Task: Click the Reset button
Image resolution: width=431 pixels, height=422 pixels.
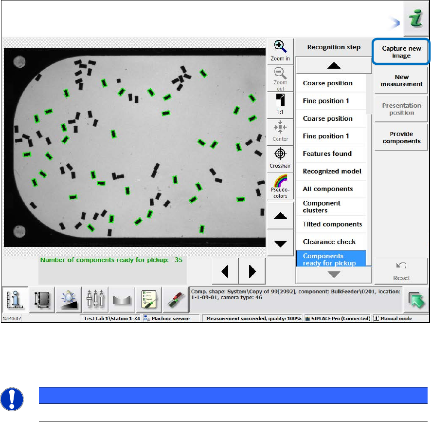Action: [x=401, y=271]
